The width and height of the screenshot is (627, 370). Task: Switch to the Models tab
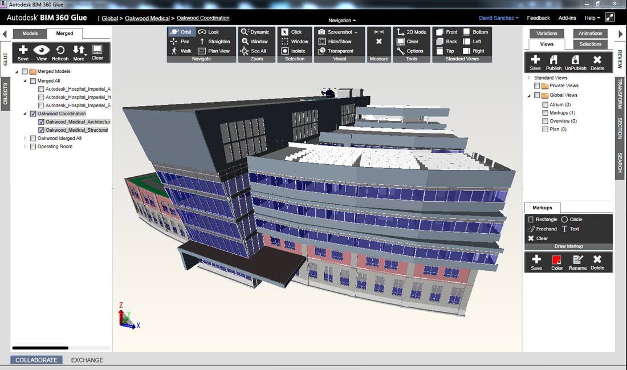click(30, 33)
